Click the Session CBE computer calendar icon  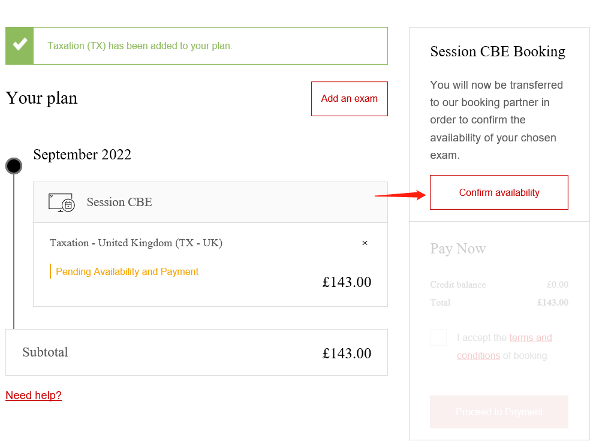pyautogui.click(x=61, y=203)
